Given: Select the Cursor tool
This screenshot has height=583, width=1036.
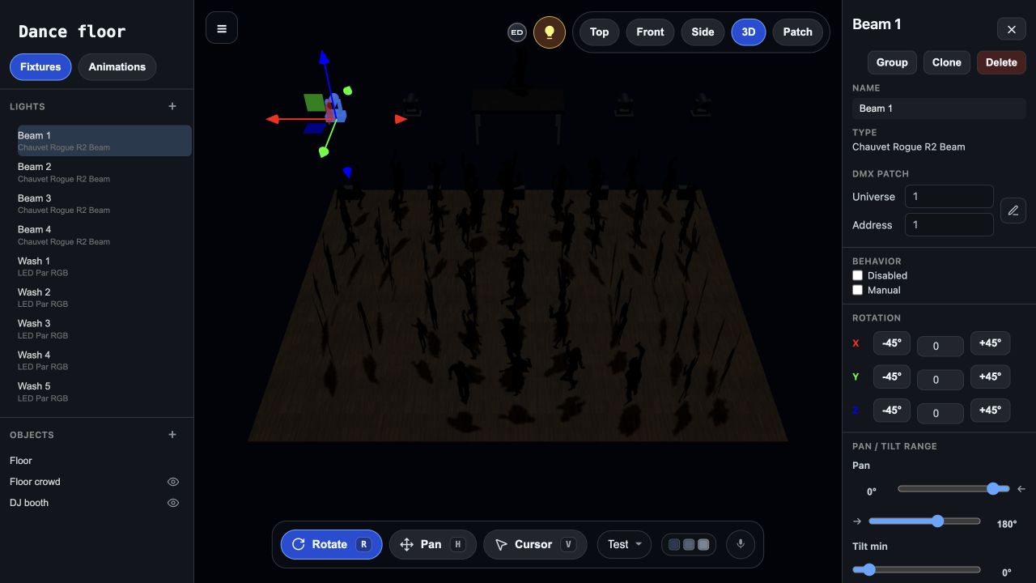Looking at the screenshot, I should [x=535, y=544].
